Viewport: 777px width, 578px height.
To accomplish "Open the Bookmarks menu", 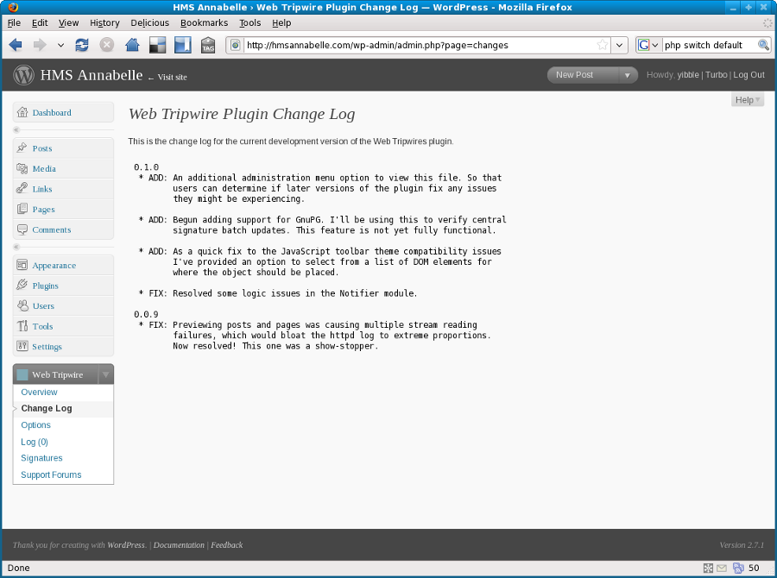I will point(204,22).
